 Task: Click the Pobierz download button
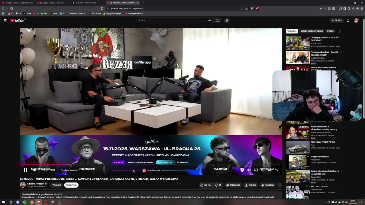(250, 185)
